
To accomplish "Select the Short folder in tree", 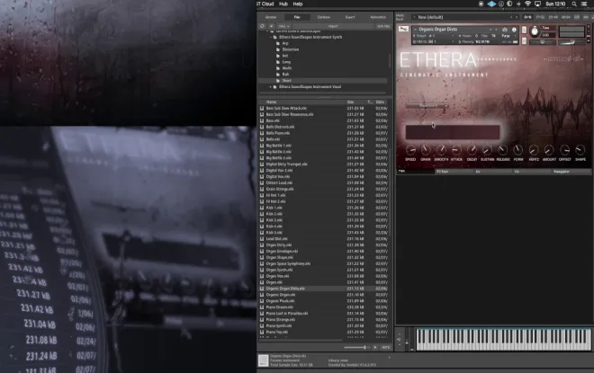I will point(287,80).
